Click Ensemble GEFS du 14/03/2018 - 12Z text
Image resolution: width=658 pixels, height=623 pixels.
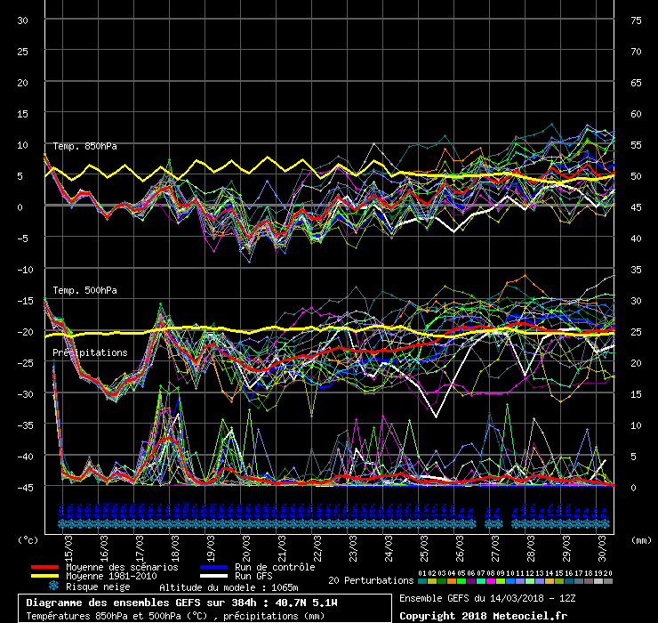pos(487,598)
